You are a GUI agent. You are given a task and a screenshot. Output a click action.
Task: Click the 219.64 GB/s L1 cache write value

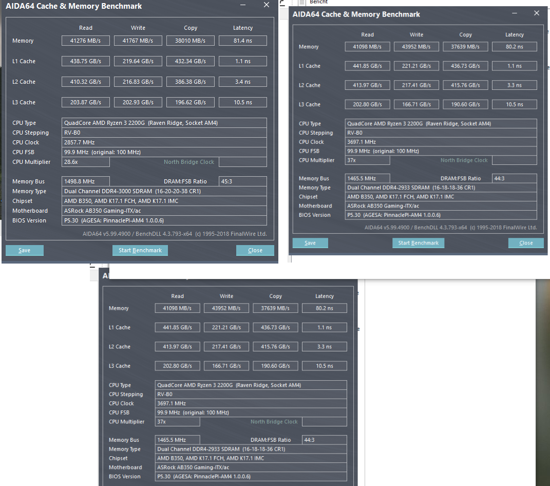tap(138, 61)
